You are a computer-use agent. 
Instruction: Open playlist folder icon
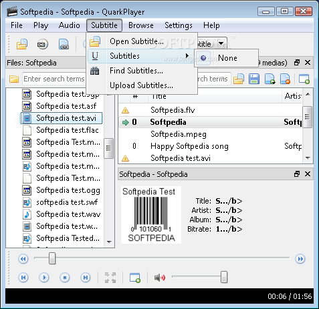pos(239,79)
